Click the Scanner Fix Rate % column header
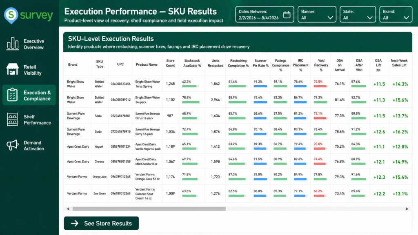 coord(260,63)
